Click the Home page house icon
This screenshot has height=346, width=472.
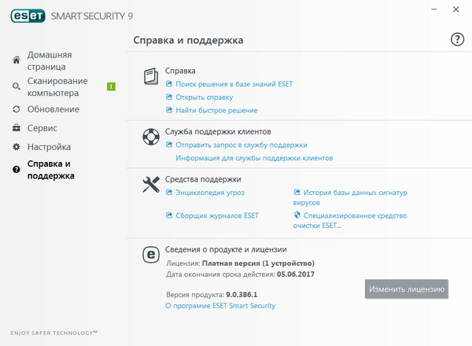click(17, 61)
